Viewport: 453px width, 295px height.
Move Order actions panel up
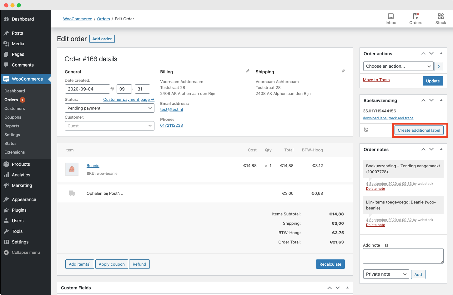[423, 54]
